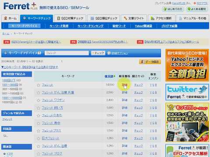Star the 巨大フェレット keyword
210x157 pixels.
tap(38, 138)
